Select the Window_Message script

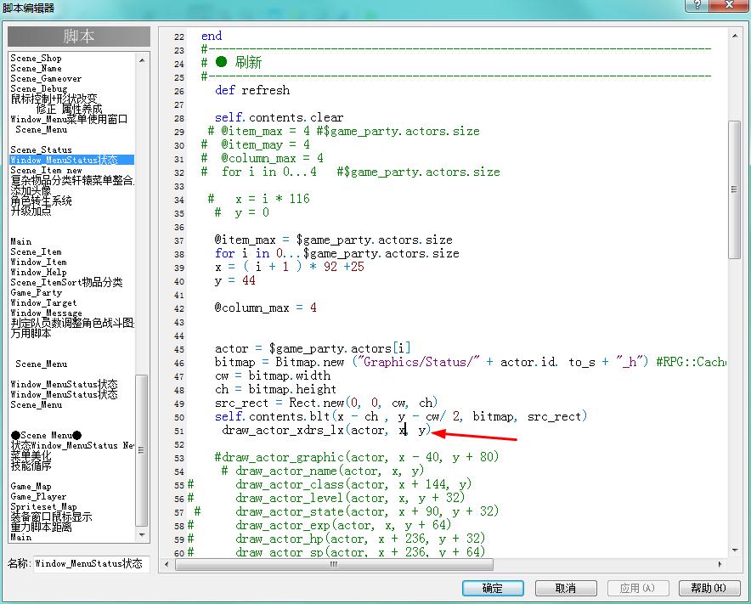click(x=46, y=313)
